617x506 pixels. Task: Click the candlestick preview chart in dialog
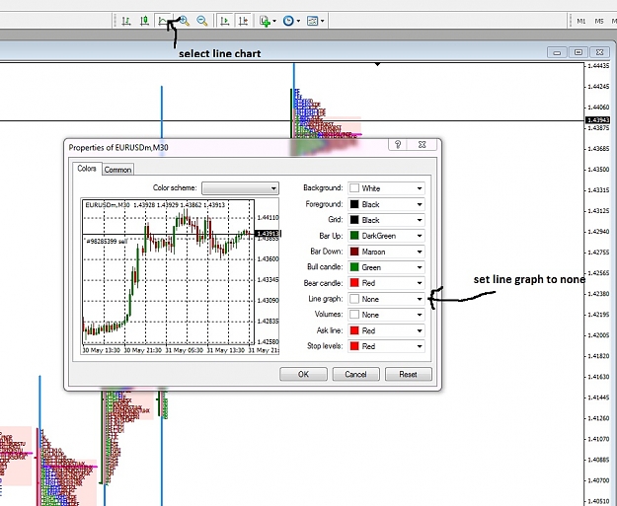(180, 276)
